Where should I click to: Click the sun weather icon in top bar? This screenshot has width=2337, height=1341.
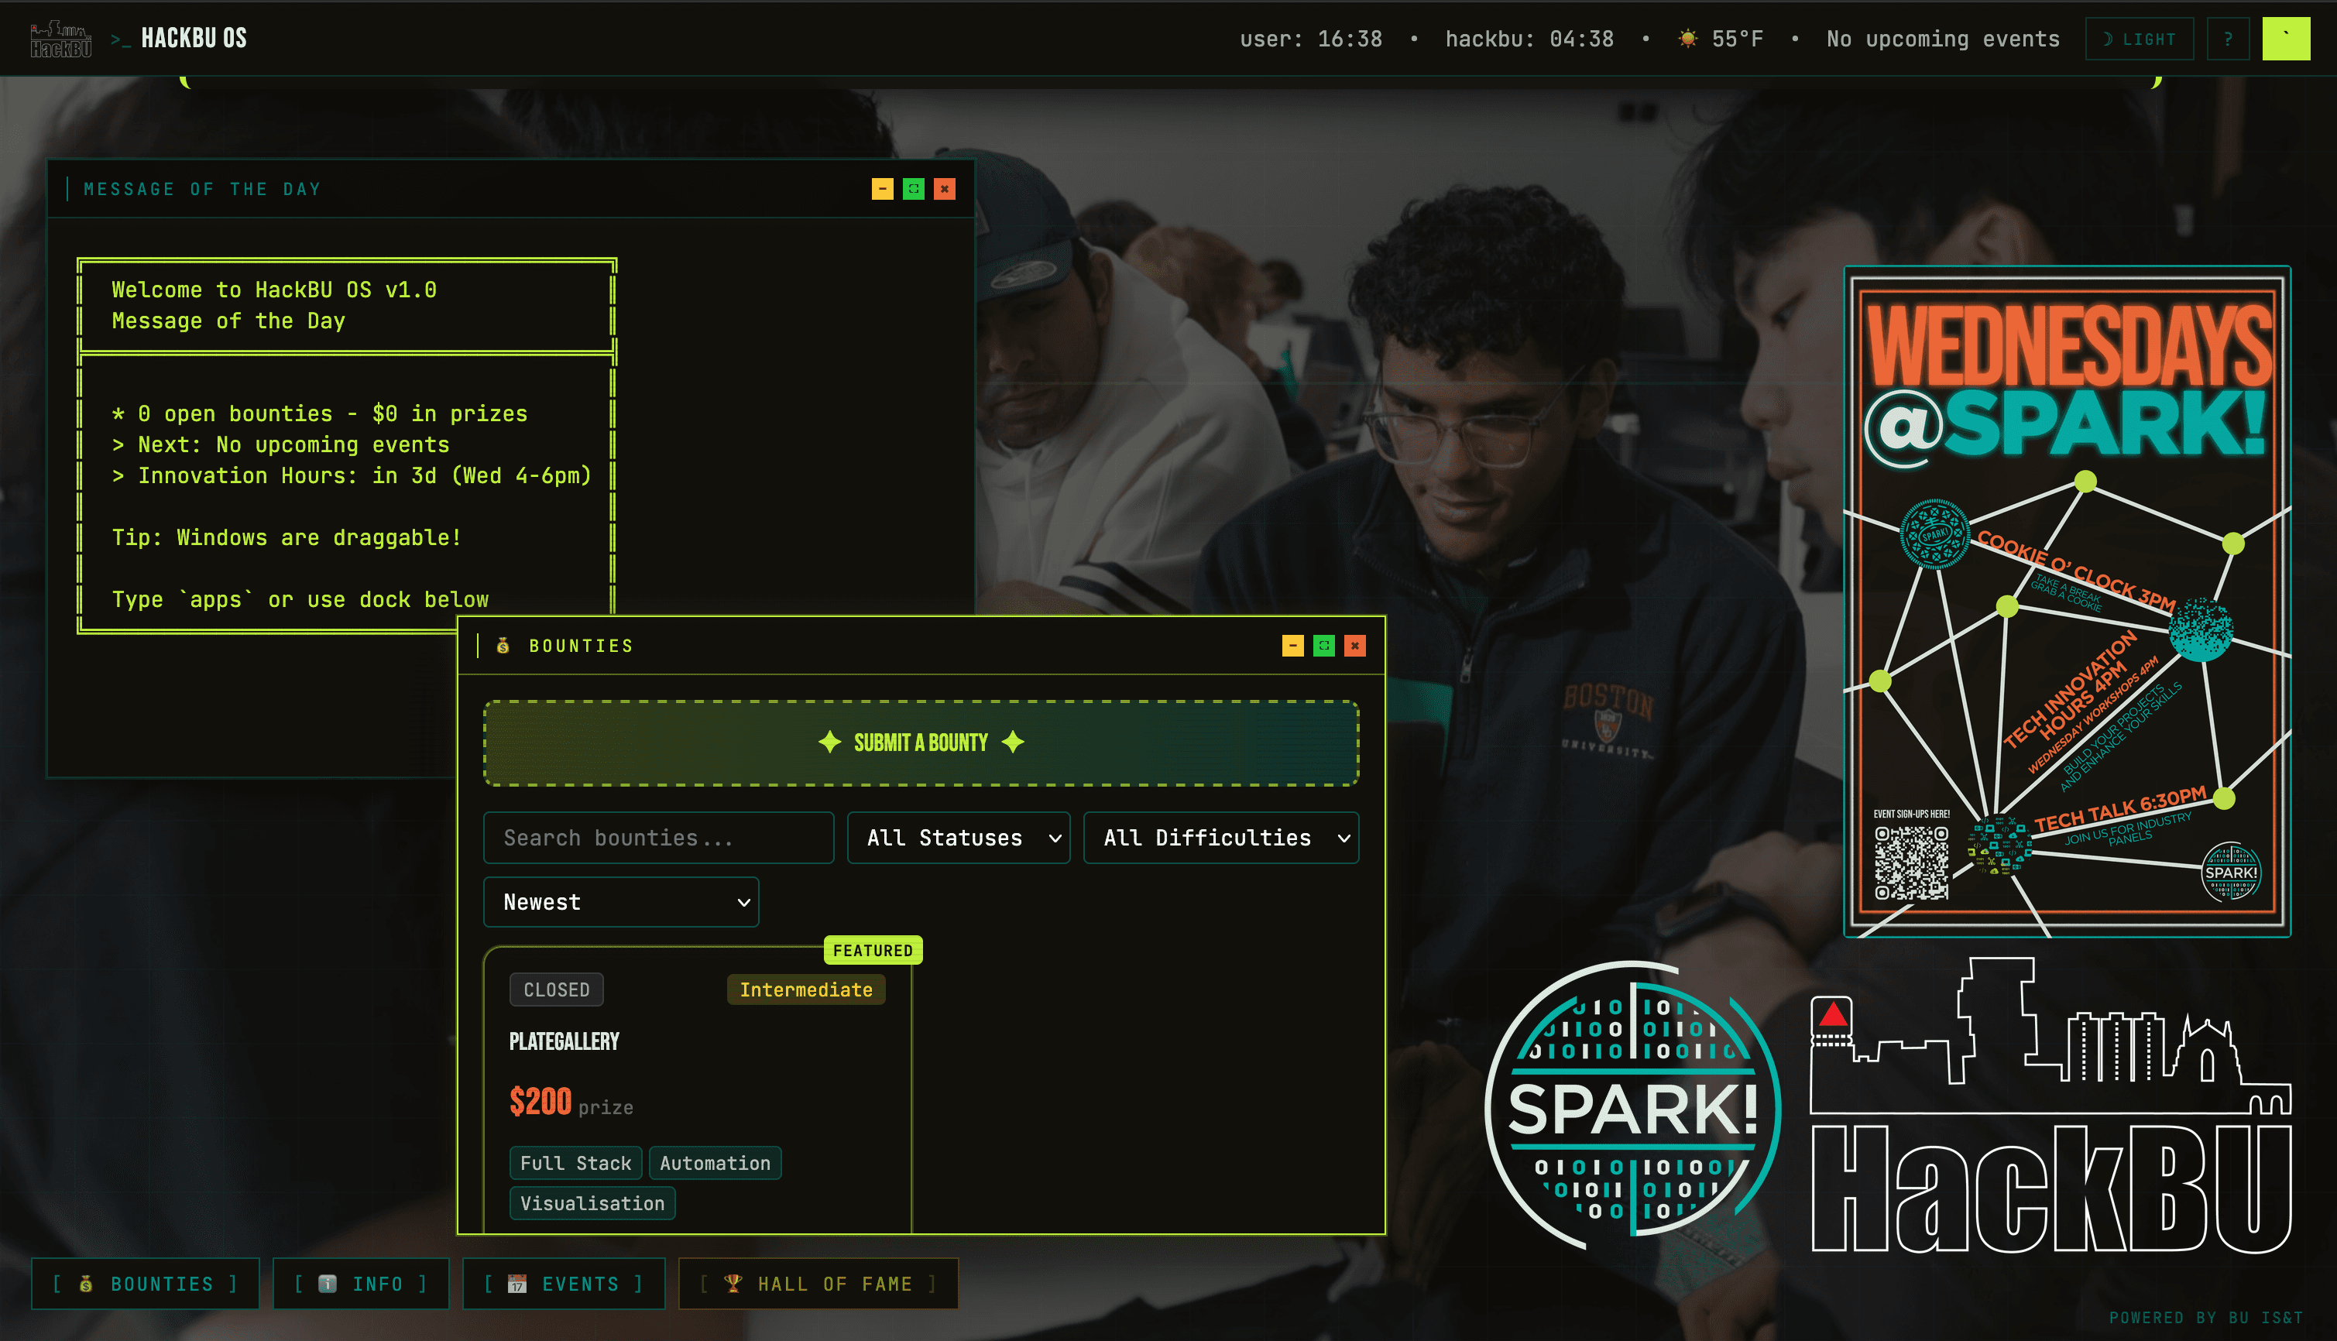pos(1687,39)
